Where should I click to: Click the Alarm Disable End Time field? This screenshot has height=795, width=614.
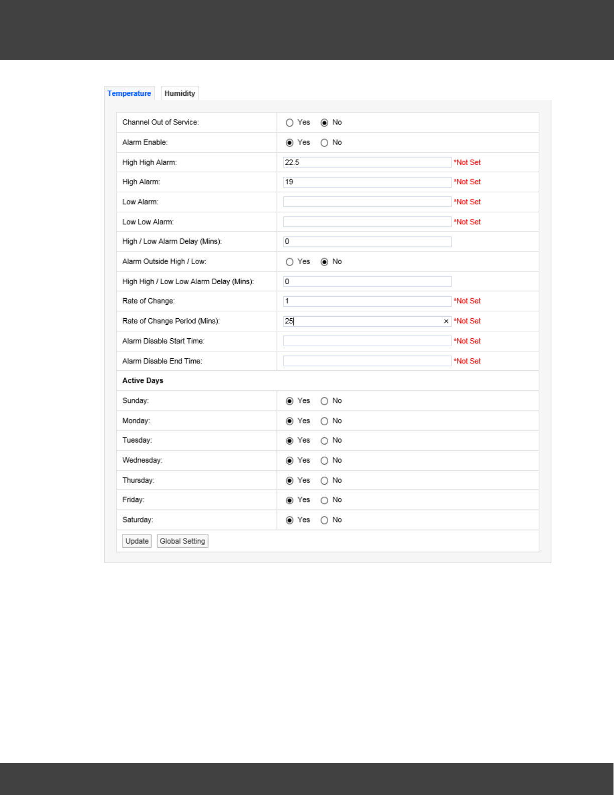pos(367,361)
